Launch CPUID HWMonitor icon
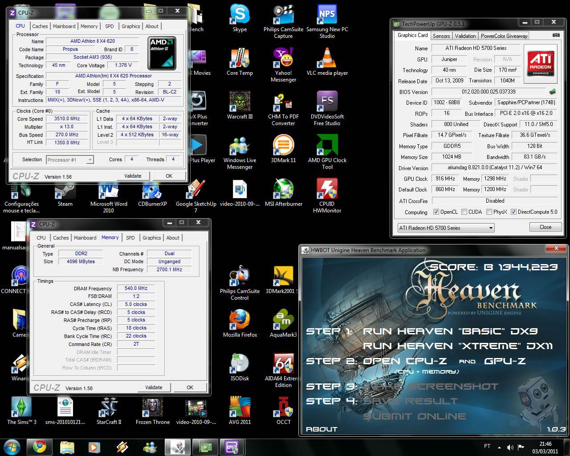Viewport: 570px width, 456px height. [327, 195]
